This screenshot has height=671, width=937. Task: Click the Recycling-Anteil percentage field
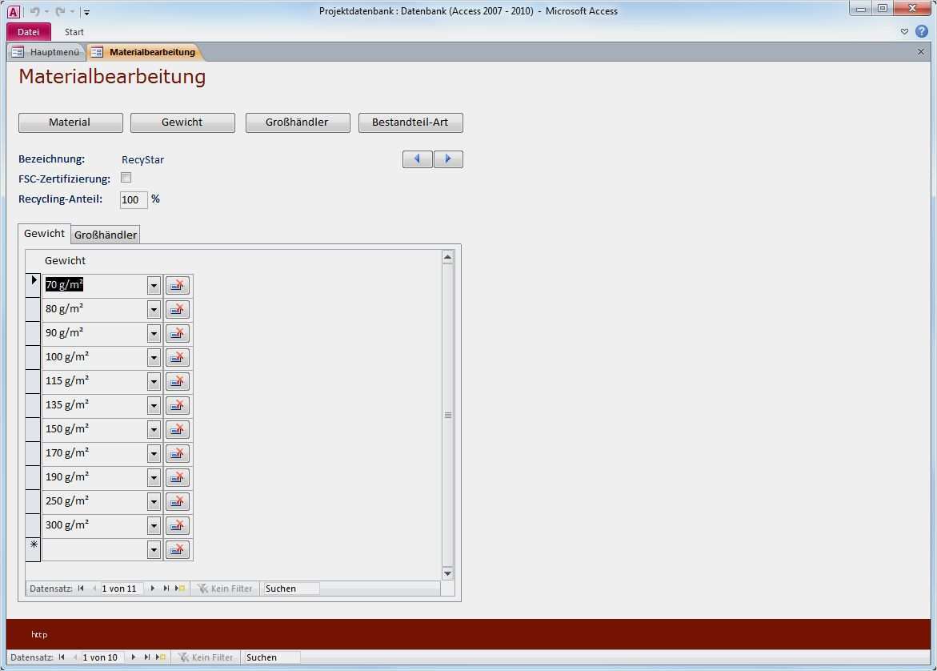(133, 199)
